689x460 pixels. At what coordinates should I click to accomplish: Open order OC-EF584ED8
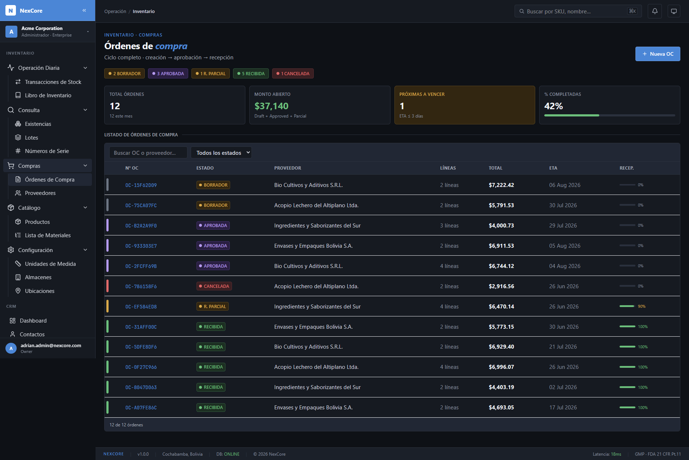coord(141,307)
